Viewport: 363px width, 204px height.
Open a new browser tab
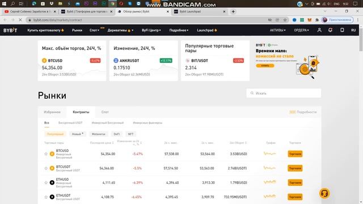(233, 11)
